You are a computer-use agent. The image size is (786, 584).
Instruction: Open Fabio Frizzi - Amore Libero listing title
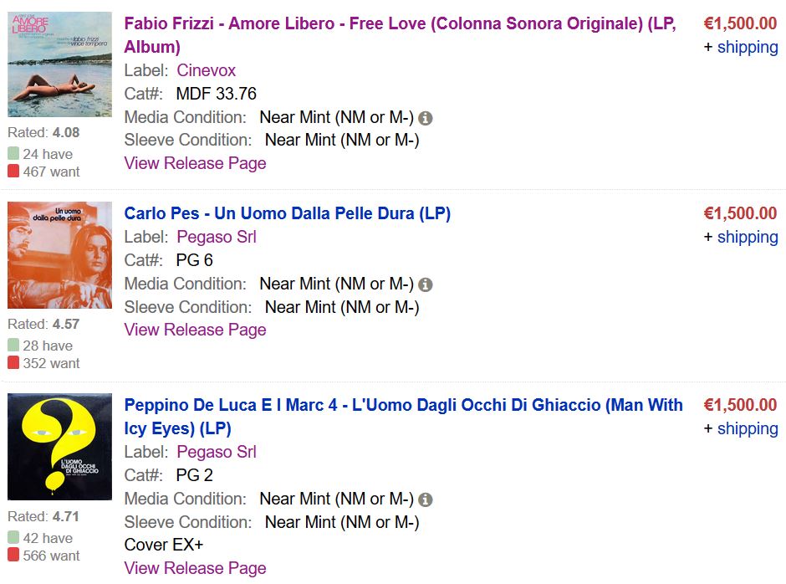point(400,35)
